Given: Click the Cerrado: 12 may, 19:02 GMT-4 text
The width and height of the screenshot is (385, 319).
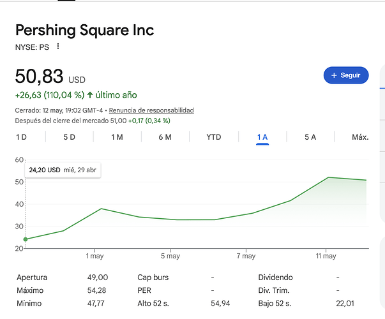Looking at the screenshot, I should (59, 110).
